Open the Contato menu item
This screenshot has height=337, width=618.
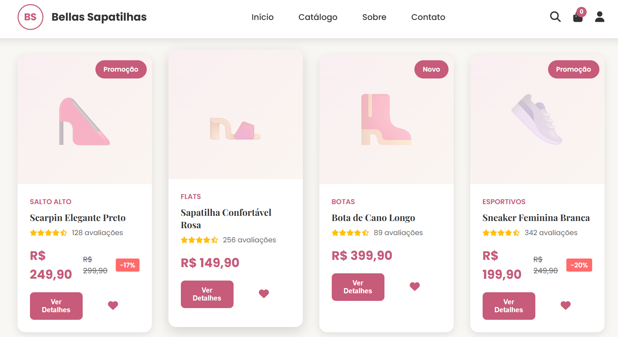point(428,17)
